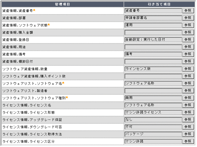Image resolution: width=197 pixels, height=147 pixels.
Task: Select the 申請者部署名 assignment field
Action: 153,18
